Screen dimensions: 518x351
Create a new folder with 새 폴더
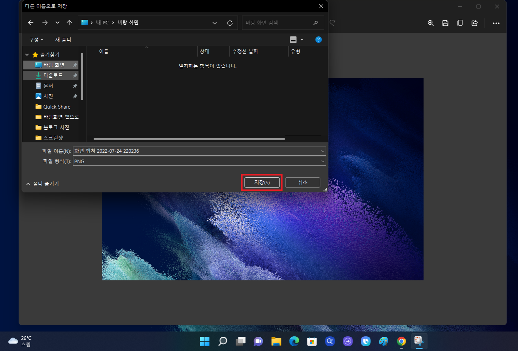[x=63, y=40]
